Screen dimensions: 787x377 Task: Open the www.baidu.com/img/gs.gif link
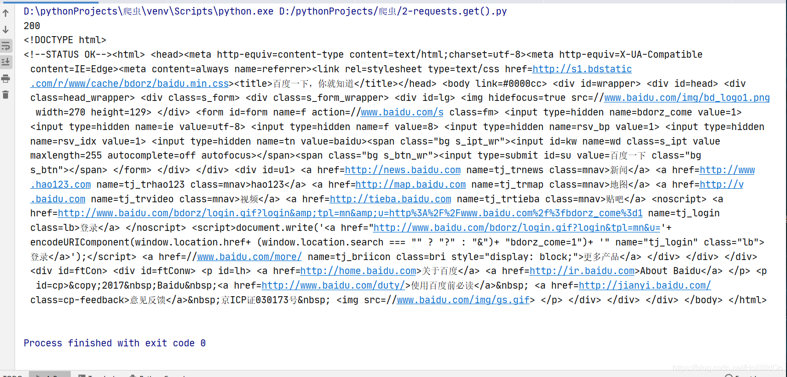463,300
